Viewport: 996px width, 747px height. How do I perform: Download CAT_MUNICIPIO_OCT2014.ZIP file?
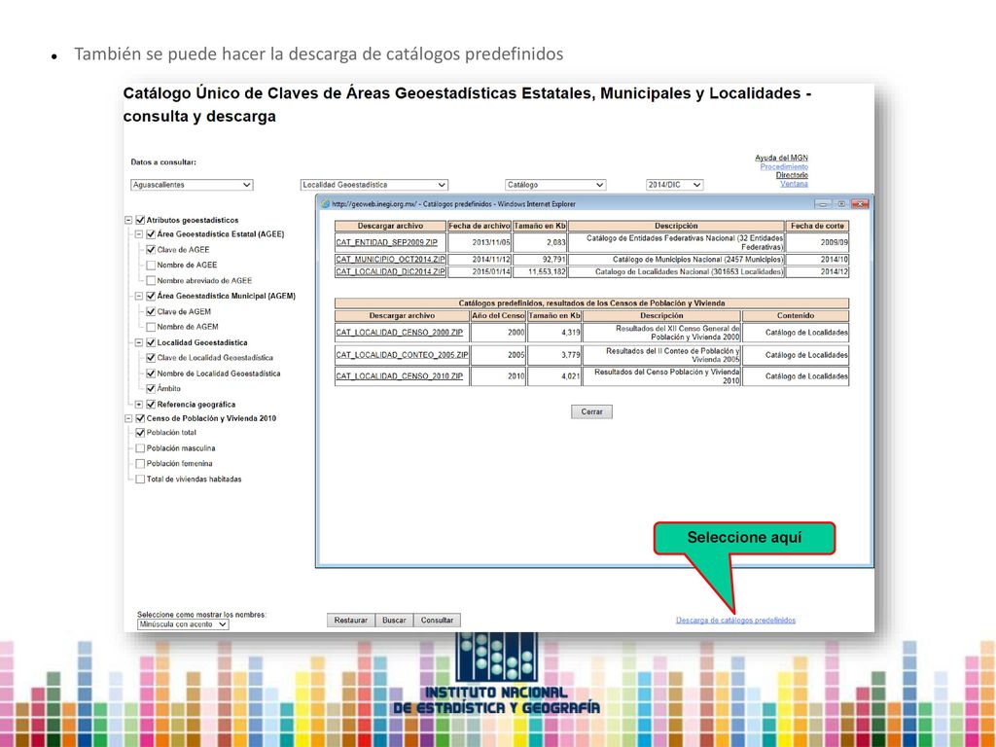pos(391,259)
